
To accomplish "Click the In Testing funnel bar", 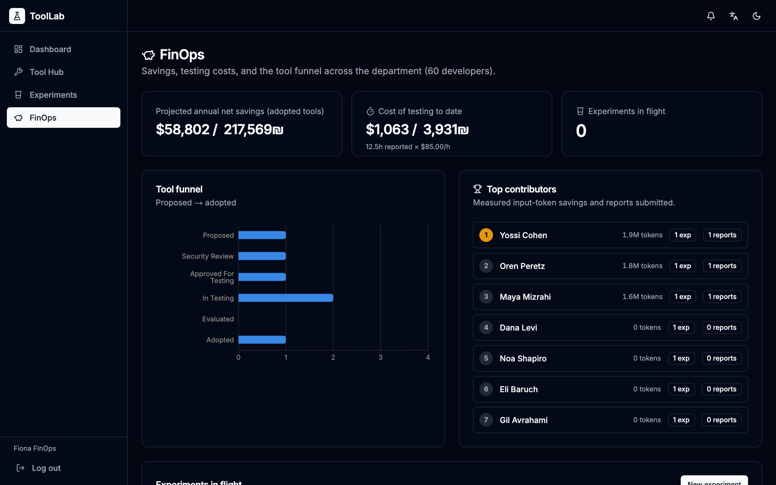I will point(286,298).
